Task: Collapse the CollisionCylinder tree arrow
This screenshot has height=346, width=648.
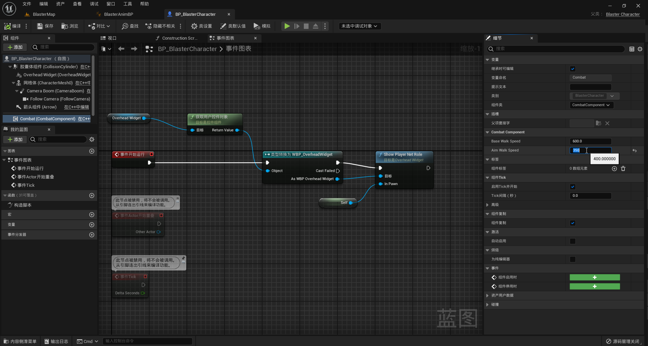Action: 10,67
